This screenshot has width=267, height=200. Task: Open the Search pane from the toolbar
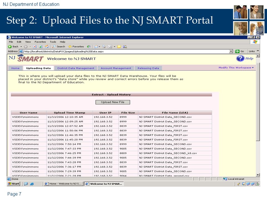coord(59,47)
